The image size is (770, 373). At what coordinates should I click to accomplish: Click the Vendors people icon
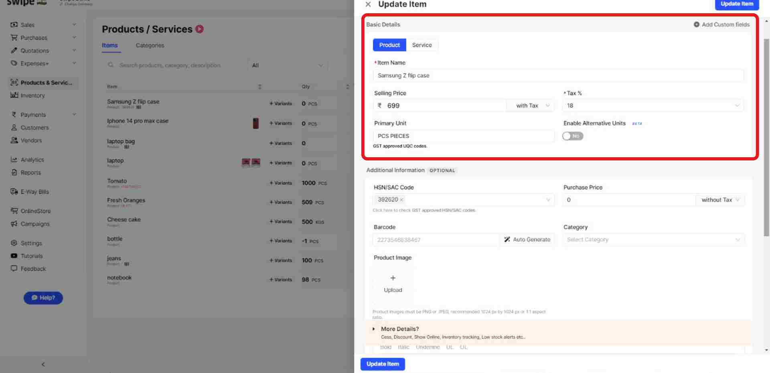tap(14, 140)
